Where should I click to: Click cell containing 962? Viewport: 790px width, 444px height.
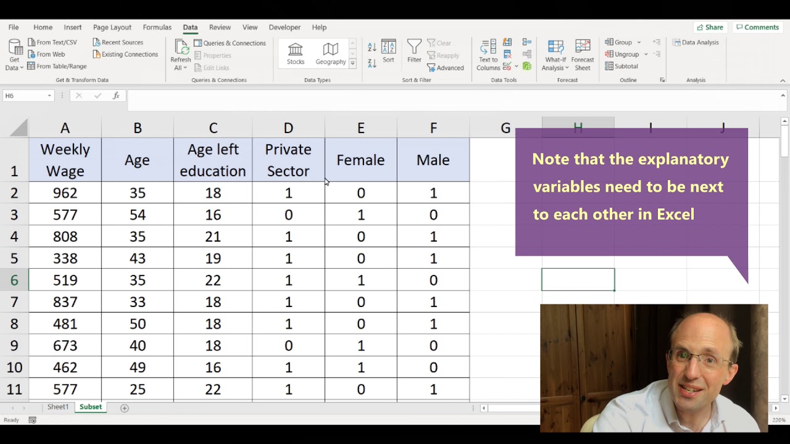point(65,193)
